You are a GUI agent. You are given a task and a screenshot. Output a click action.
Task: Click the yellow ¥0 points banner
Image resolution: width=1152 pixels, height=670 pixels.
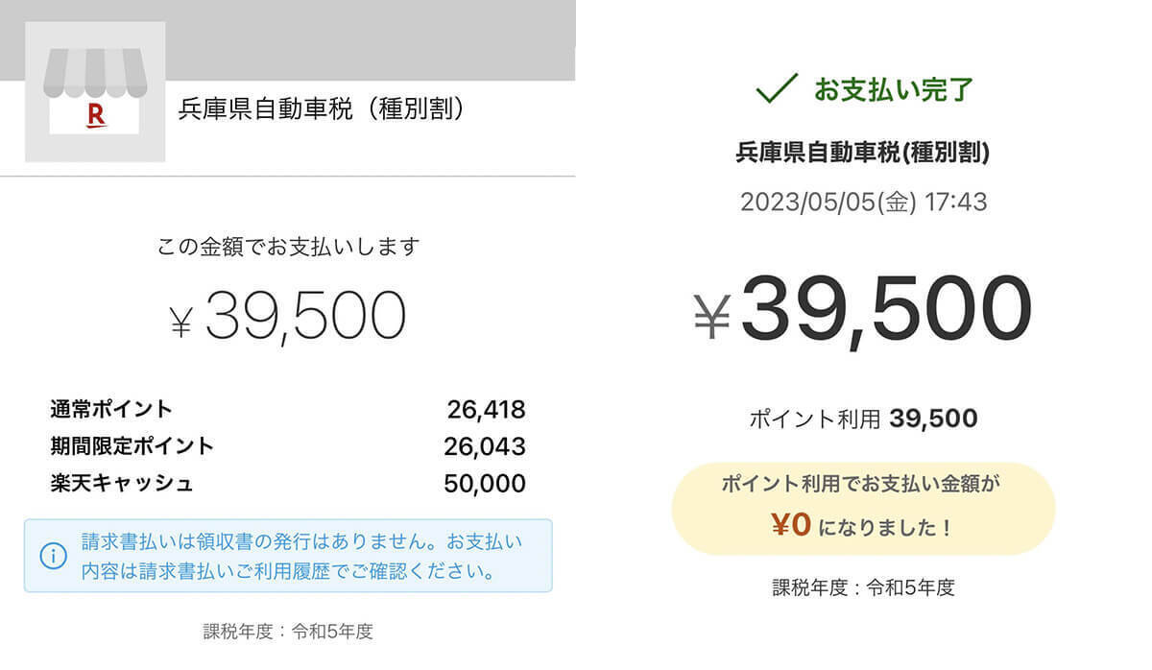(x=863, y=508)
